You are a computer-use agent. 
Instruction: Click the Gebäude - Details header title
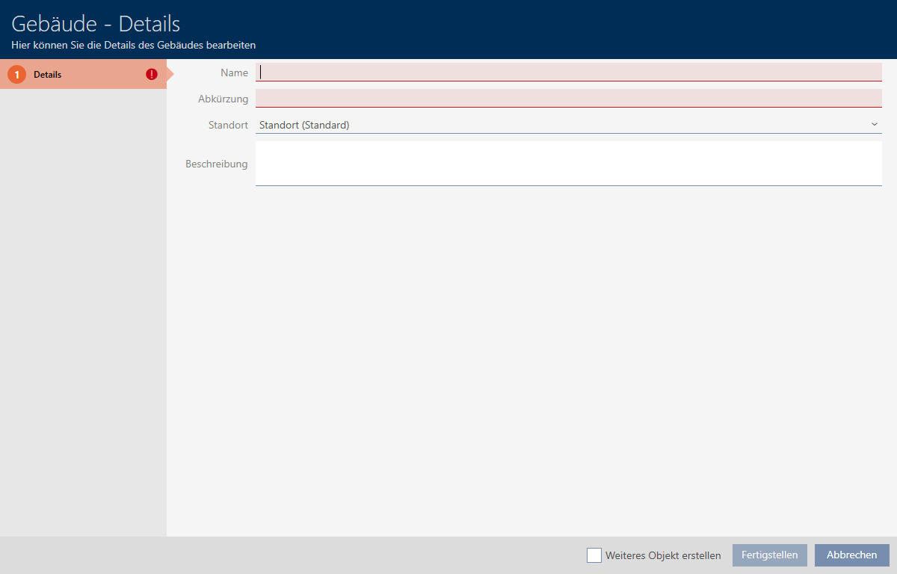pyautogui.click(x=96, y=24)
